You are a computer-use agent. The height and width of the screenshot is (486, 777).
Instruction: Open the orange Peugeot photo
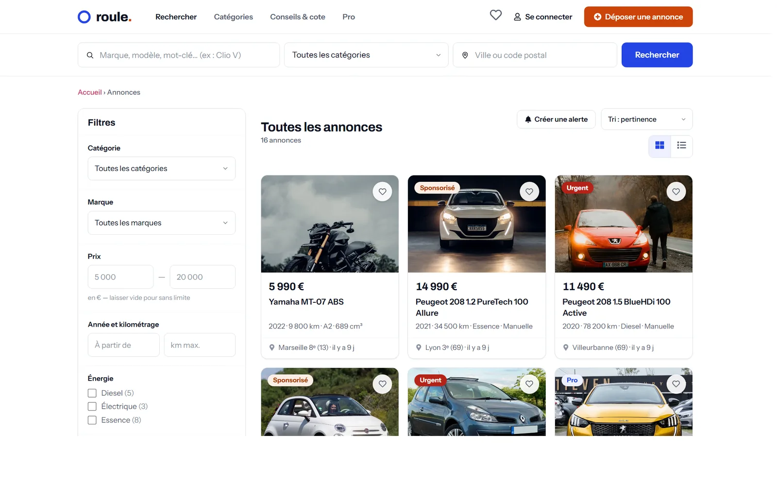click(624, 224)
